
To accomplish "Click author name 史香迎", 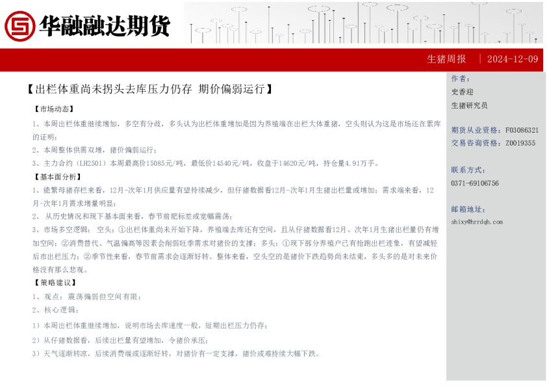I will [463, 92].
